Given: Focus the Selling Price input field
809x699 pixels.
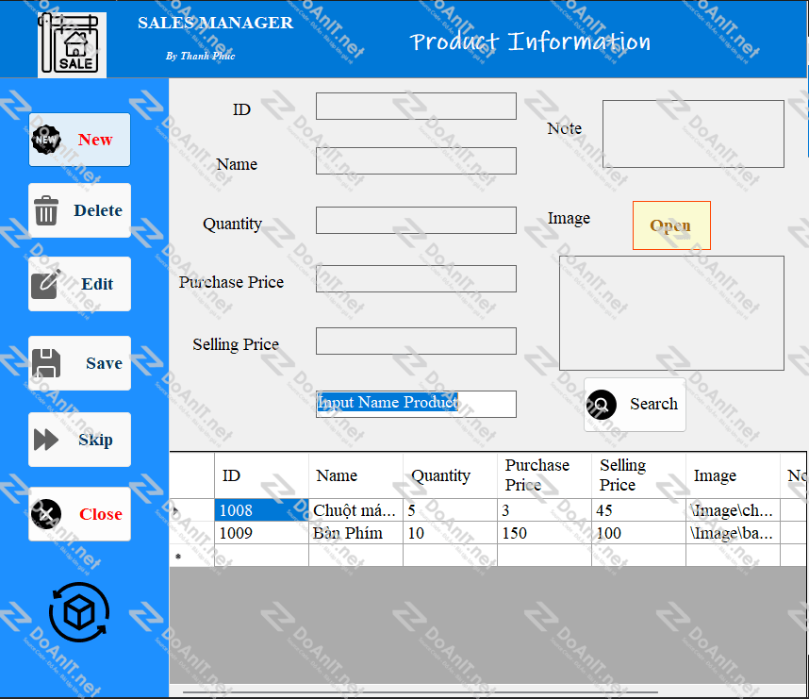Looking at the screenshot, I should click(x=416, y=341).
